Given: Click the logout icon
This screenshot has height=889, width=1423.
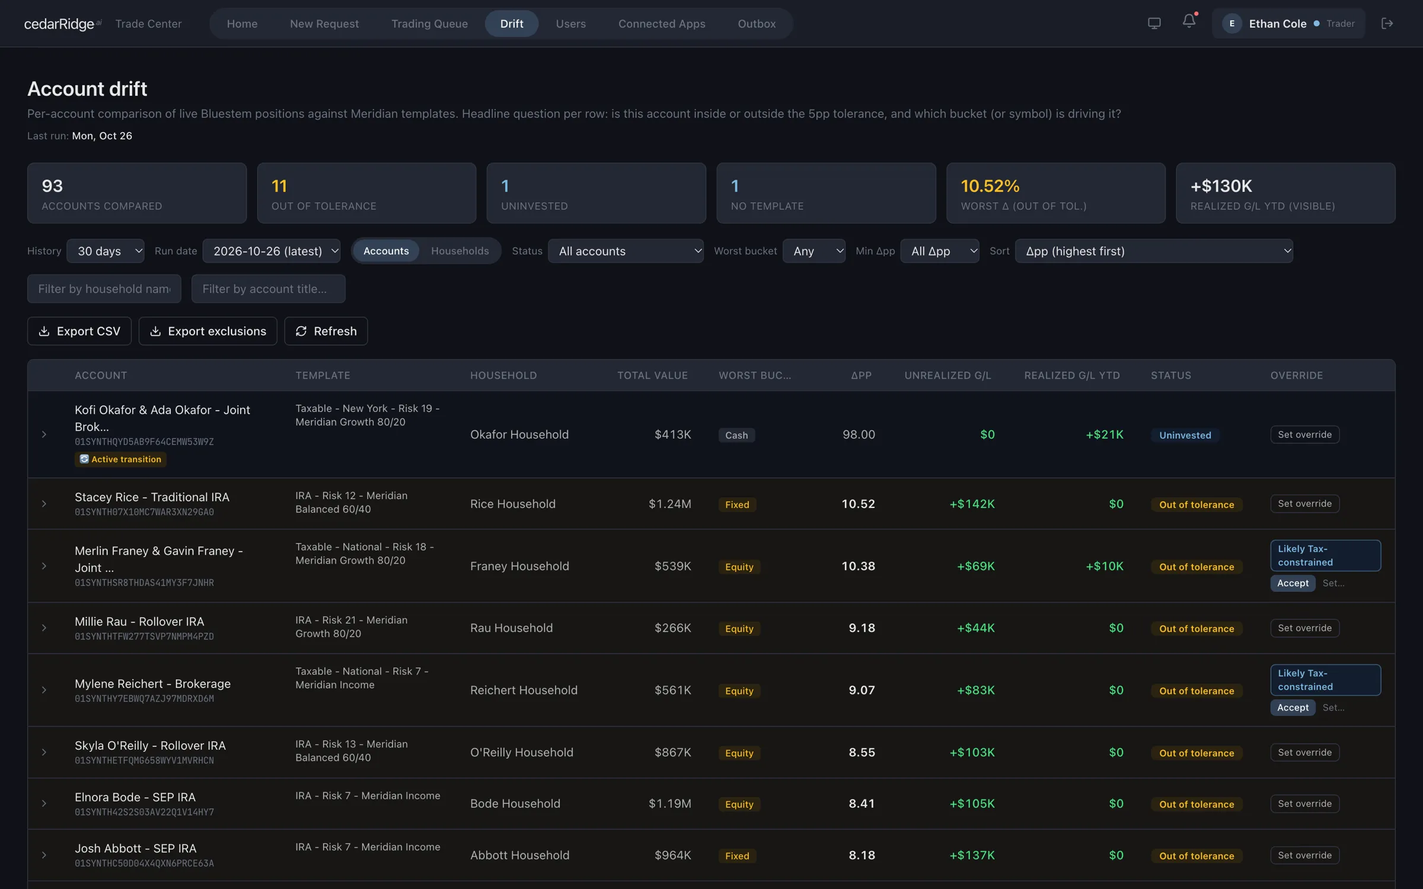Looking at the screenshot, I should pos(1387,23).
